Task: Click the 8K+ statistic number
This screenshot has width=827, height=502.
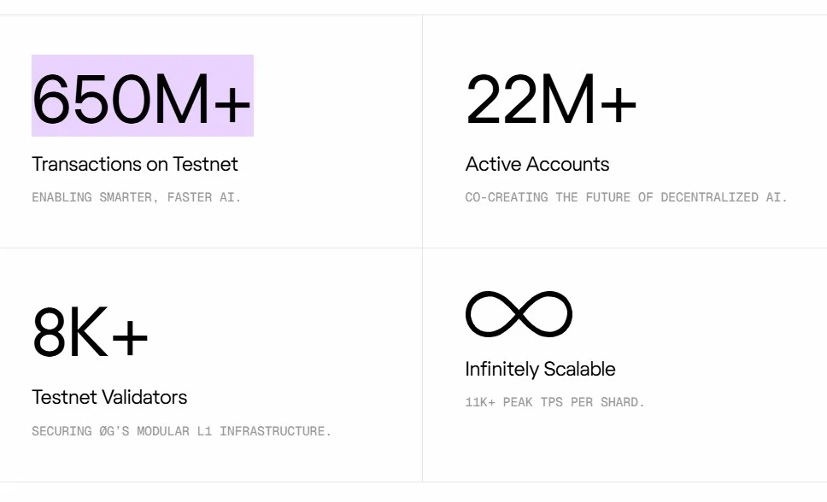Action: [91, 332]
